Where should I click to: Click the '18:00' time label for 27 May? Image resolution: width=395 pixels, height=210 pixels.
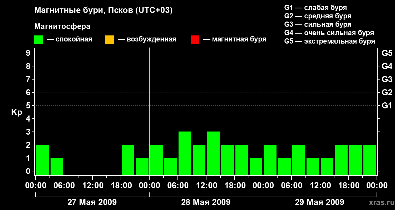121,186
